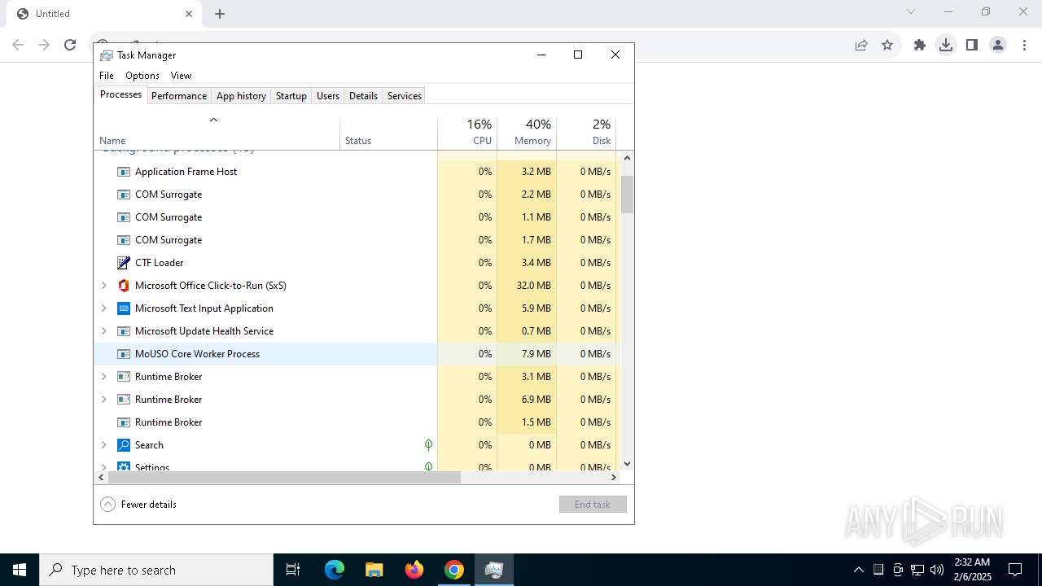The image size is (1042, 586).
Task: Click the Chrome share page icon
Action: [861, 45]
